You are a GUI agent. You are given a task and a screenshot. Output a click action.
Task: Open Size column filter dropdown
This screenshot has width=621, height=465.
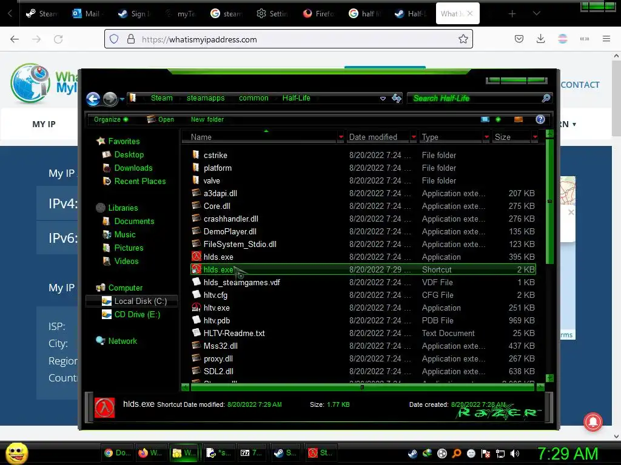(x=535, y=137)
